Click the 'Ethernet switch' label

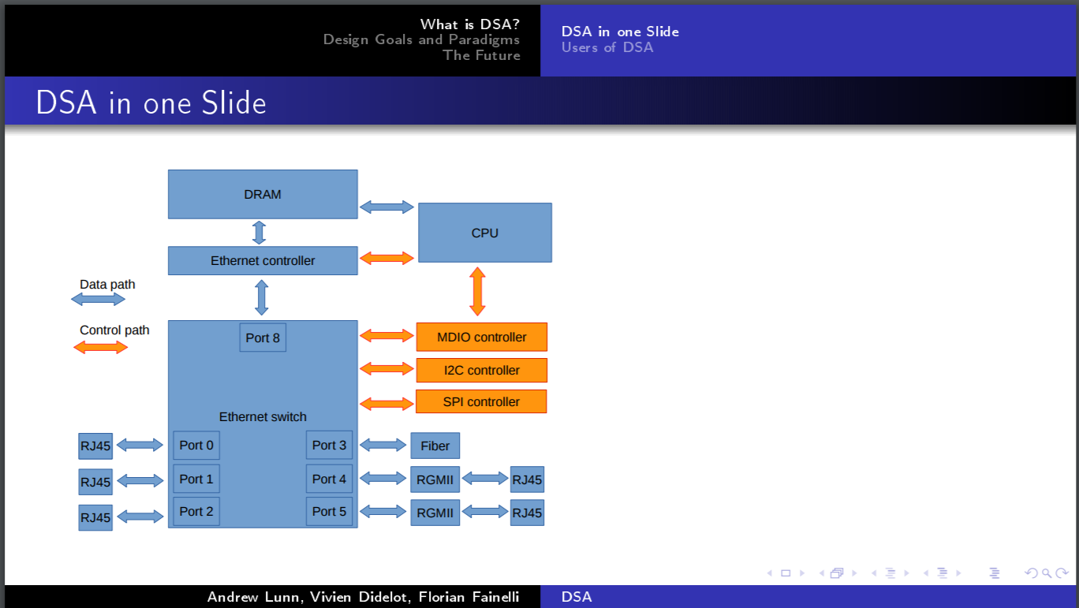(263, 416)
